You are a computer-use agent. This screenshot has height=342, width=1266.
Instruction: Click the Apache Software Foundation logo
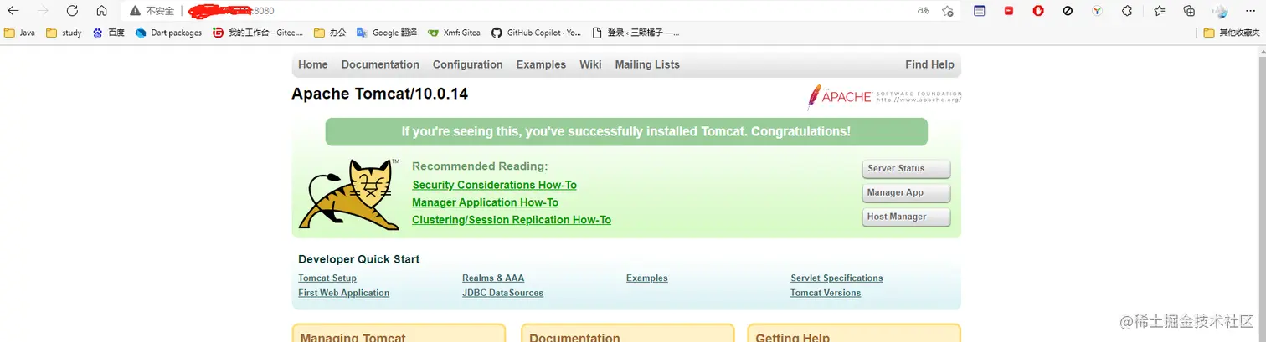click(x=884, y=97)
